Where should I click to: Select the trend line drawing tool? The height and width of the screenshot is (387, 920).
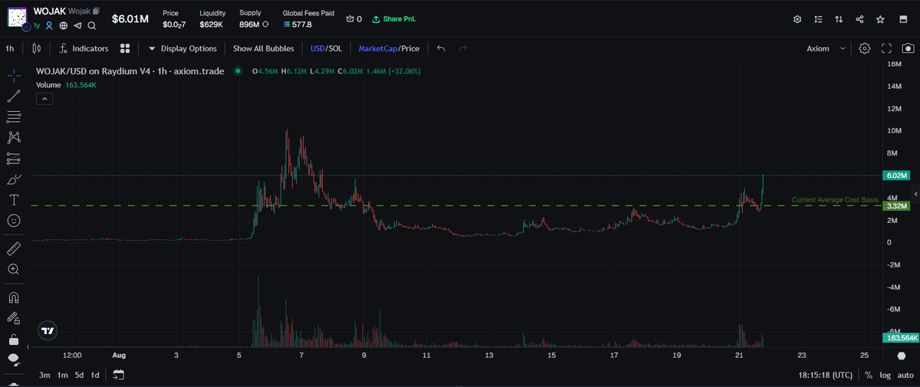point(14,97)
